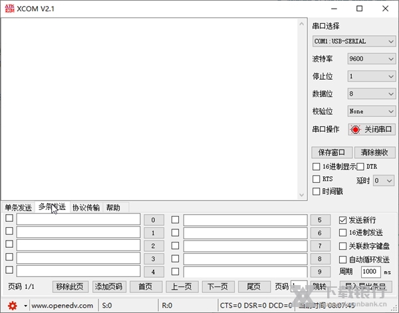
Task: Click the CTS=0 DSR=0 DCD=0 status text
Action: [256, 306]
